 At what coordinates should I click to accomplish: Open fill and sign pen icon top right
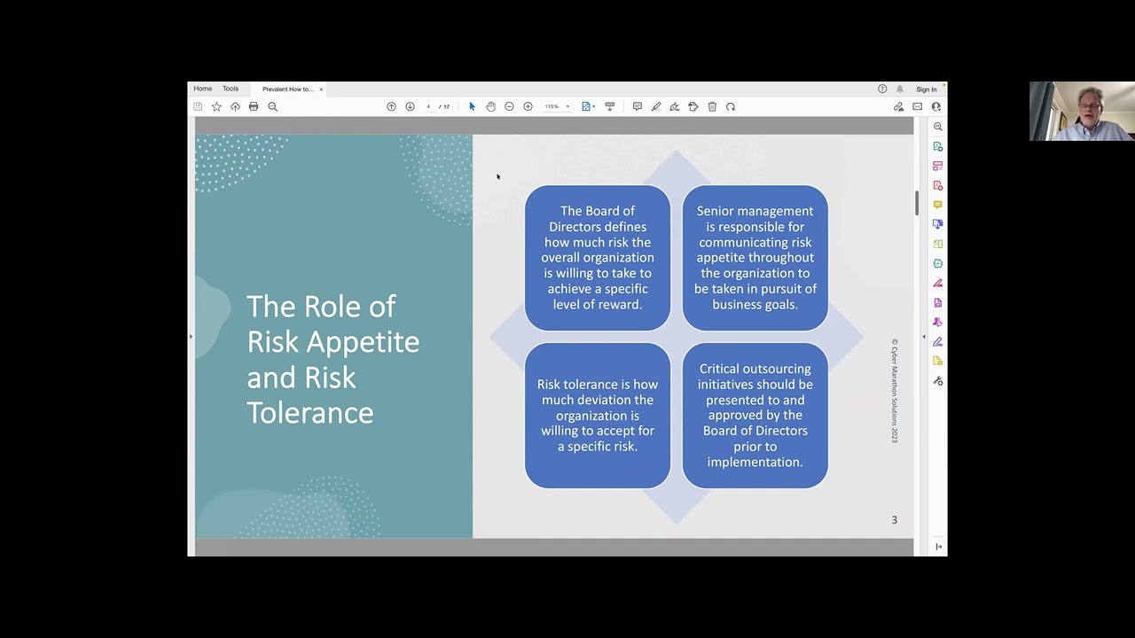[x=898, y=106]
